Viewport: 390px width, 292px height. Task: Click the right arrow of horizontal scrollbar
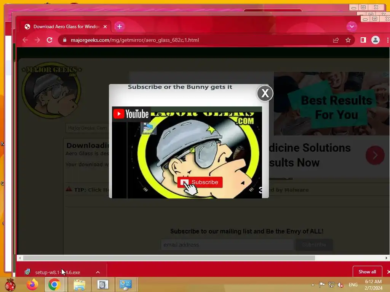tap(386, 258)
